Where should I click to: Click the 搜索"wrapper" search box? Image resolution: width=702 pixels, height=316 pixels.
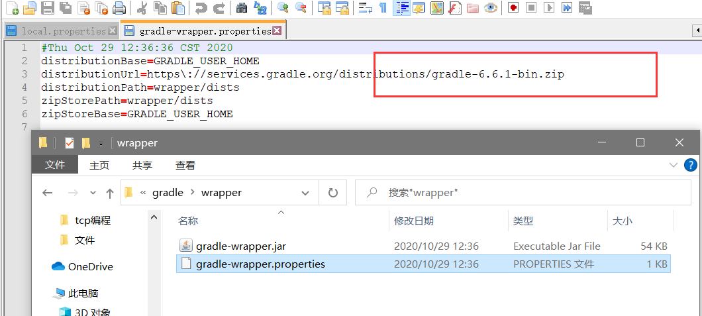(523, 193)
